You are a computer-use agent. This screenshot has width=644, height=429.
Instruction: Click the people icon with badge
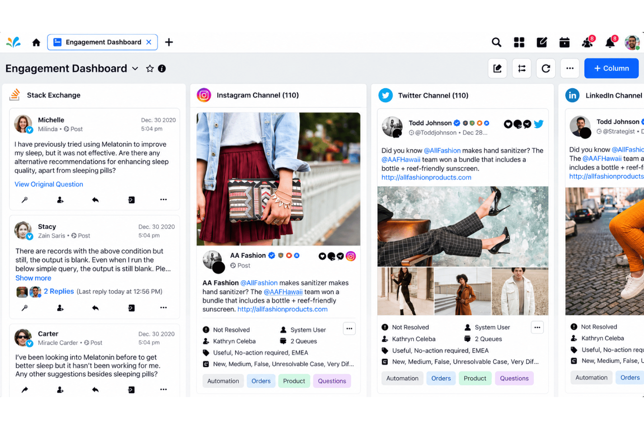(587, 42)
